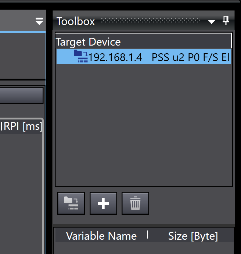Pin the Toolbox panel

226,21
